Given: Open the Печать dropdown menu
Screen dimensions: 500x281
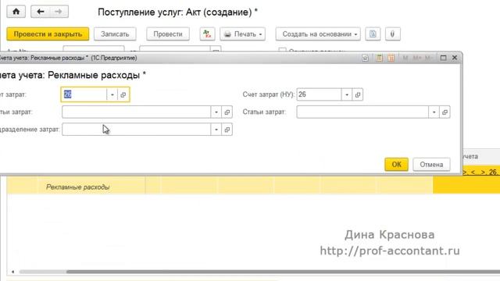Looking at the screenshot, I should click(243, 34).
